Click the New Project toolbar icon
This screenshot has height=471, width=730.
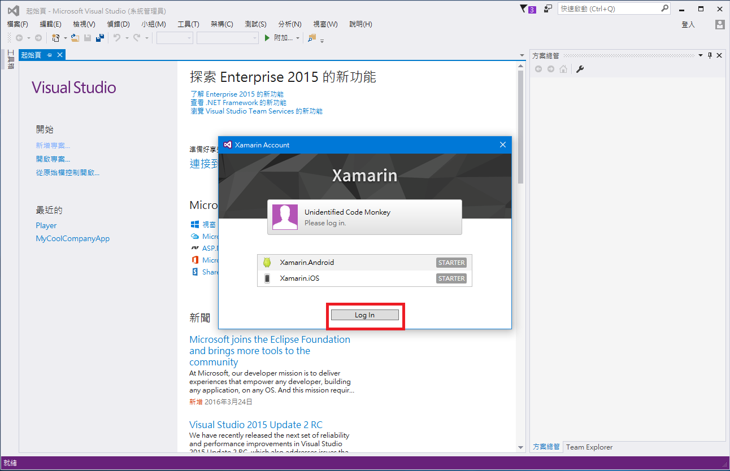(x=56, y=38)
